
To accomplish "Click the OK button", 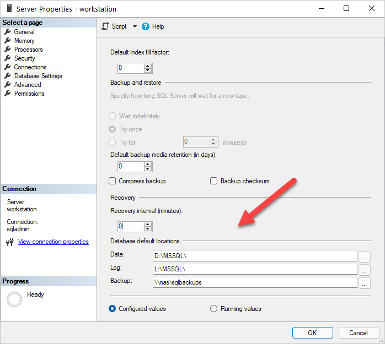I will (313, 333).
